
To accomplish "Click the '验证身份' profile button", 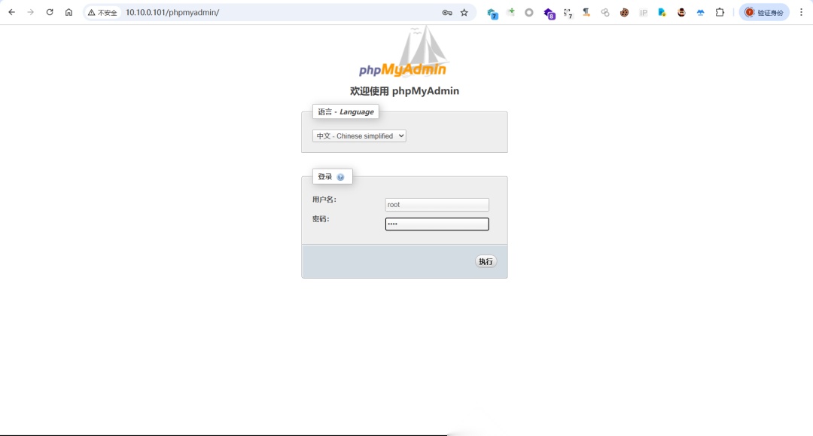I will [764, 13].
